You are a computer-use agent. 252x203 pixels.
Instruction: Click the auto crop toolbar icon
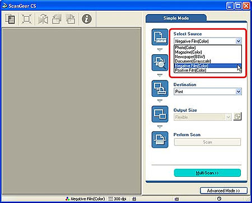[26, 19]
